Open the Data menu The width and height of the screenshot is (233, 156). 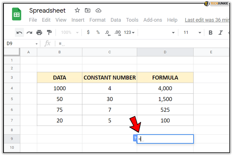(x=116, y=20)
